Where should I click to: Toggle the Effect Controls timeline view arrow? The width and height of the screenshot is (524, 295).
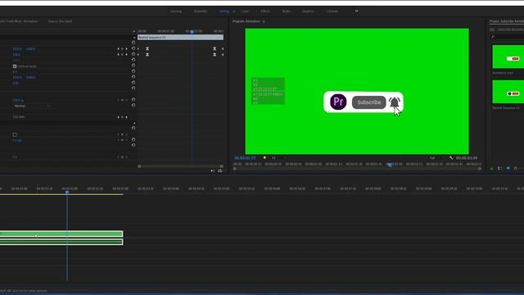tap(134, 31)
